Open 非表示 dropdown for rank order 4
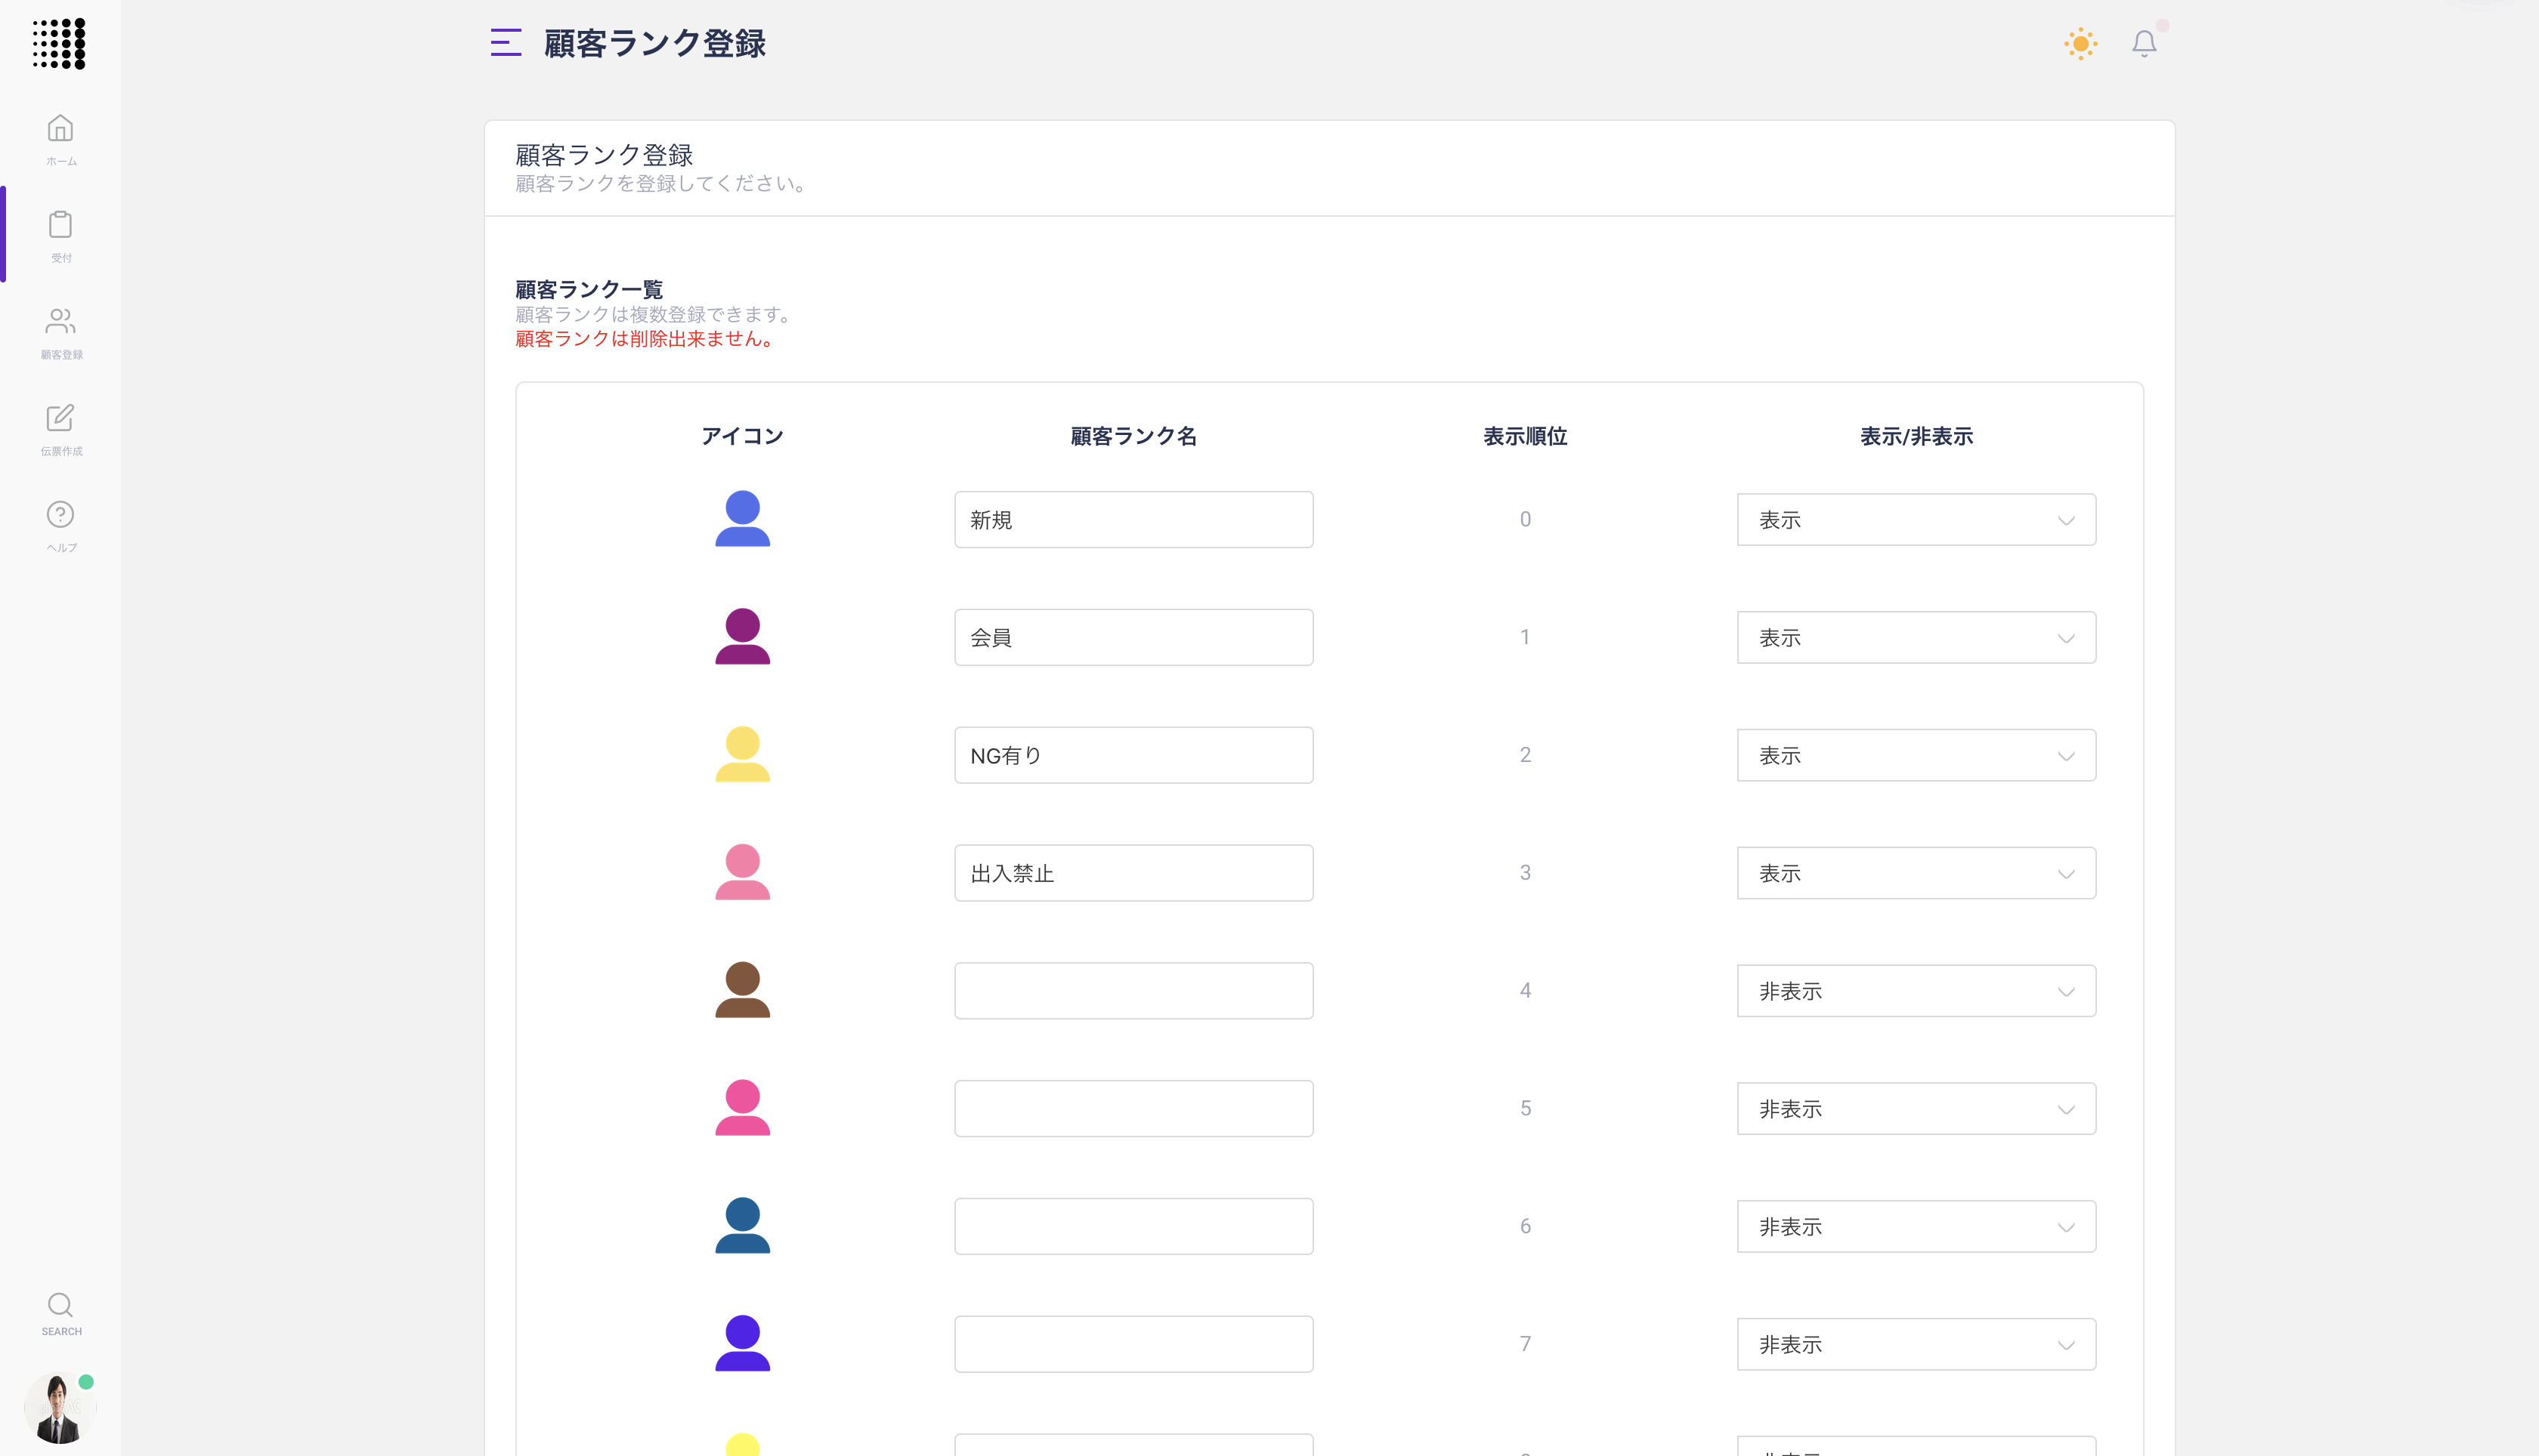Viewport: 2539px width, 1456px height. coord(1915,991)
